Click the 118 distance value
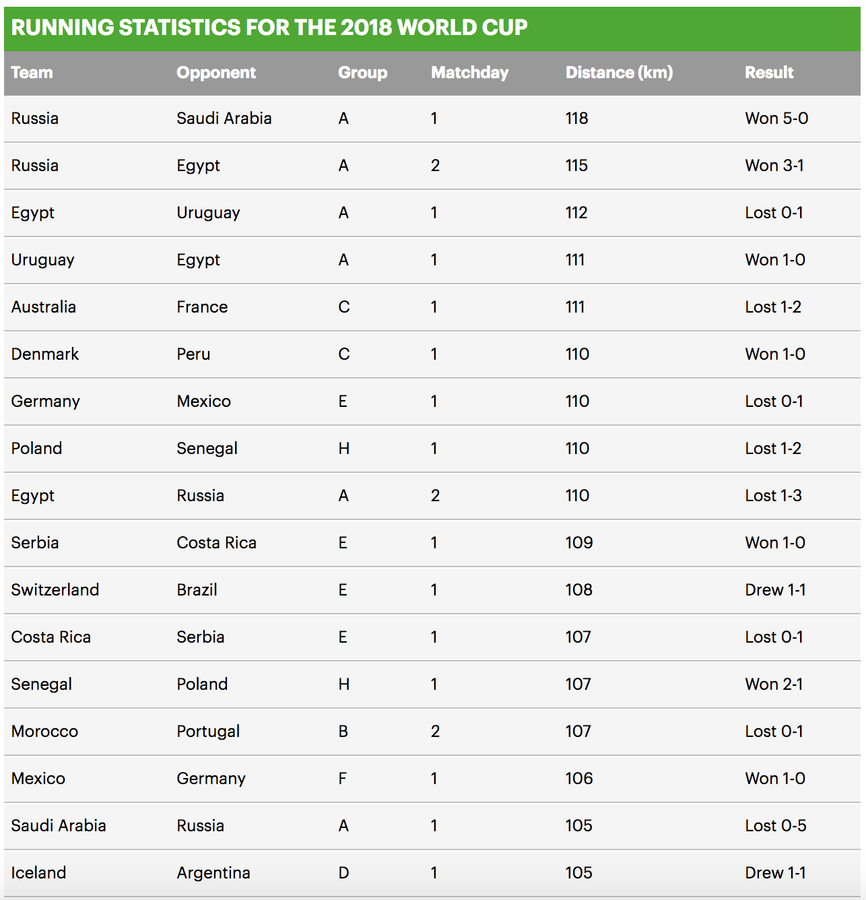The width and height of the screenshot is (866, 900). (x=577, y=118)
